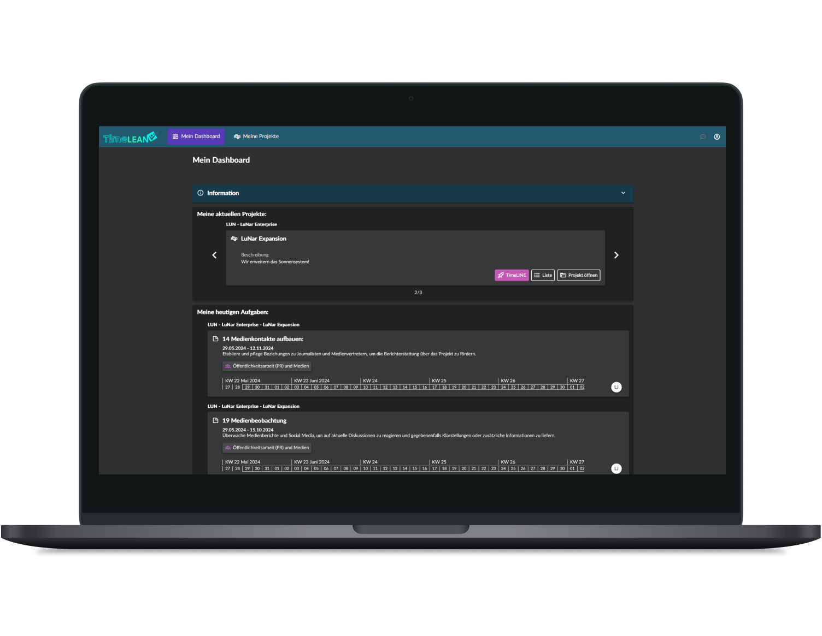Click Meine aktuellen Projekte heading
Viewport: 822px width, 636px height.
coord(232,214)
